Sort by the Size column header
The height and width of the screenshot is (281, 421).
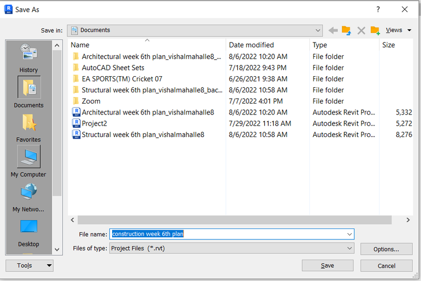[x=396, y=45]
